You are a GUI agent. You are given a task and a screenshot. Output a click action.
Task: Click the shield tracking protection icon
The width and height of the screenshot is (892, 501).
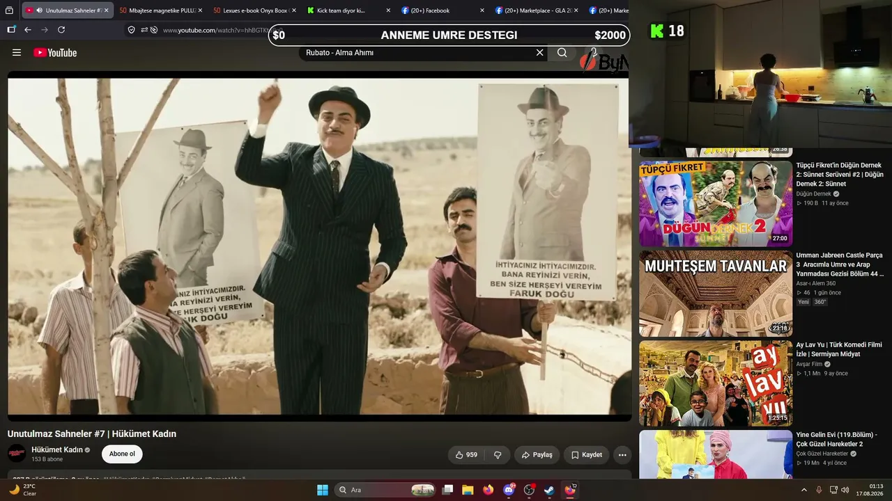(x=131, y=30)
